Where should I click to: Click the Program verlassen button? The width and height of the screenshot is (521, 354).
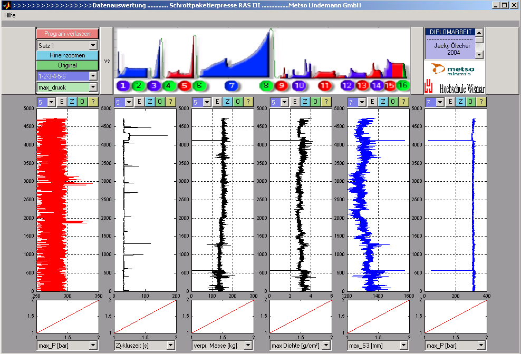pos(67,34)
